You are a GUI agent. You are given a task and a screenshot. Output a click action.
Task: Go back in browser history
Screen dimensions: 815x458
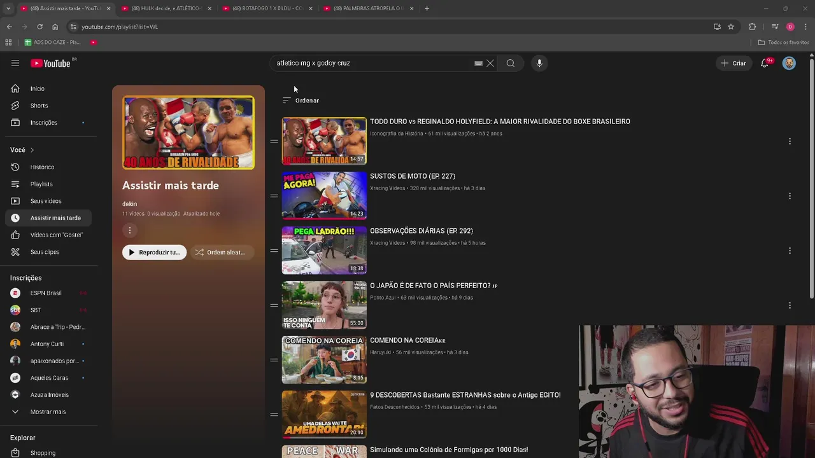pos(9,27)
